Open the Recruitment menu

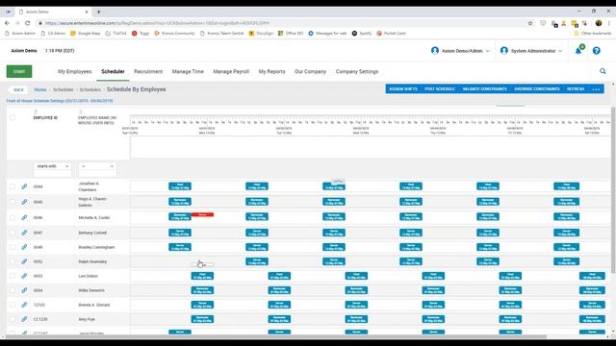(148, 71)
